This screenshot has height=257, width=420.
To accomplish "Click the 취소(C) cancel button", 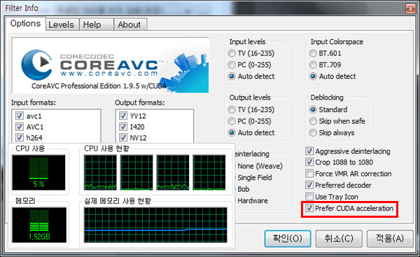I will pyautogui.click(x=339, y=238).
